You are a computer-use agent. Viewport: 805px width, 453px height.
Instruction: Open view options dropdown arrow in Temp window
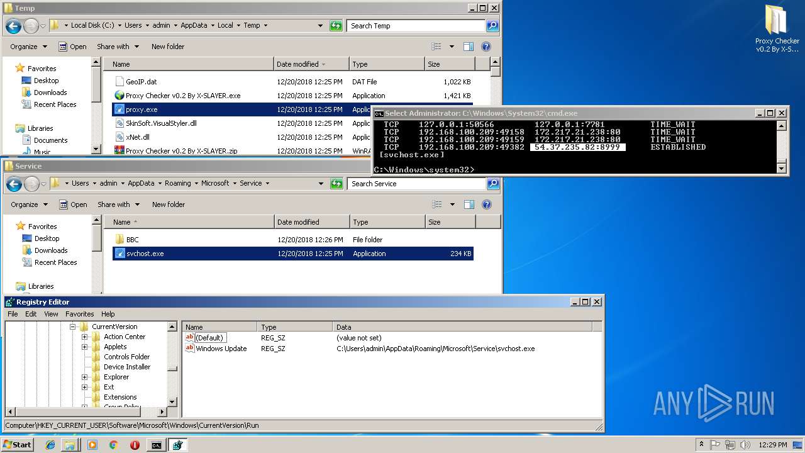[x=451, y=47]
